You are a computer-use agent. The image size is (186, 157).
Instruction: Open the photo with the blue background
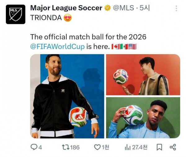pos(67,96)
